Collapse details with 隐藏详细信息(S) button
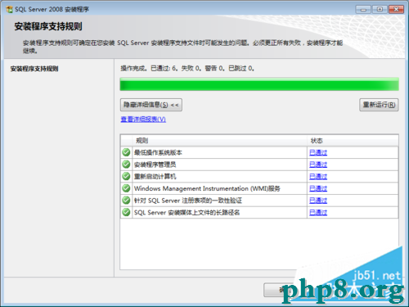 click(x=151, y=105)
